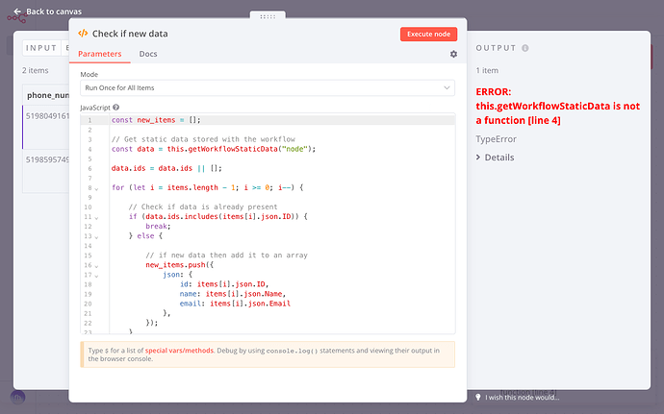Collapse the for loop at line 8

[96, 186]
